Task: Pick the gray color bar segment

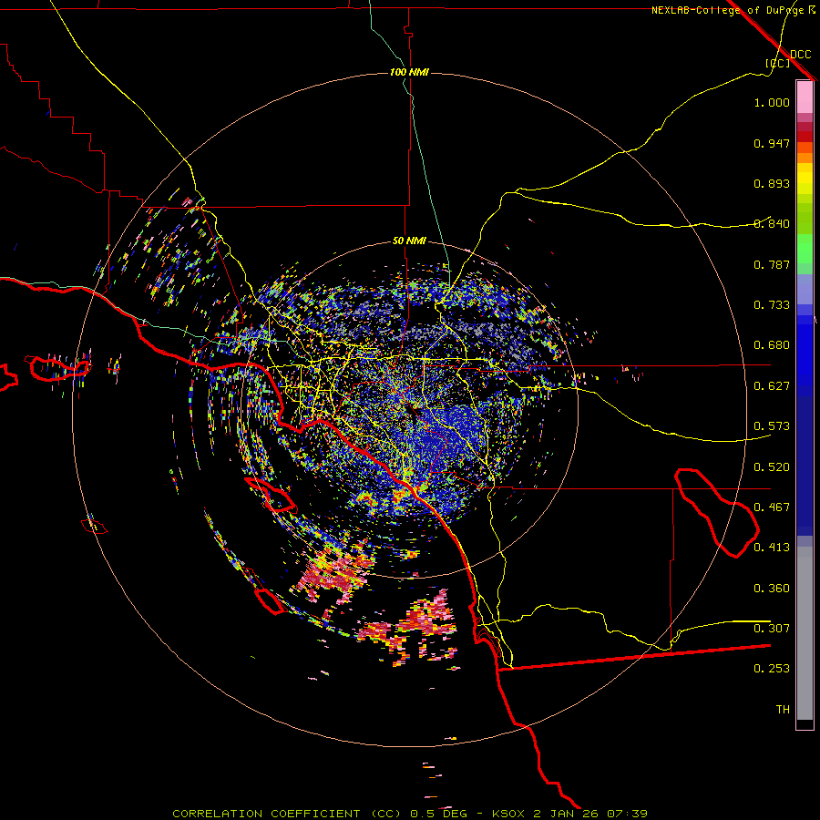Action: (805, 633)
